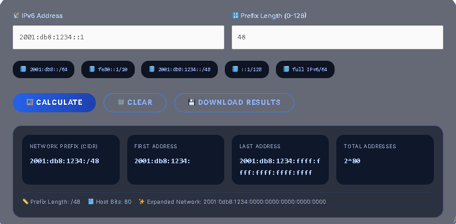This screenshot has width=456, height=224.
Task: Choose the fe80::1/10 example chip
Action: coord(108,69)
